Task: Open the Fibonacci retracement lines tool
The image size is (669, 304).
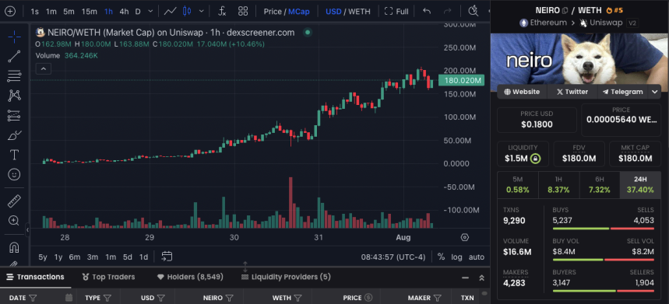Action: tap(14, 76)
